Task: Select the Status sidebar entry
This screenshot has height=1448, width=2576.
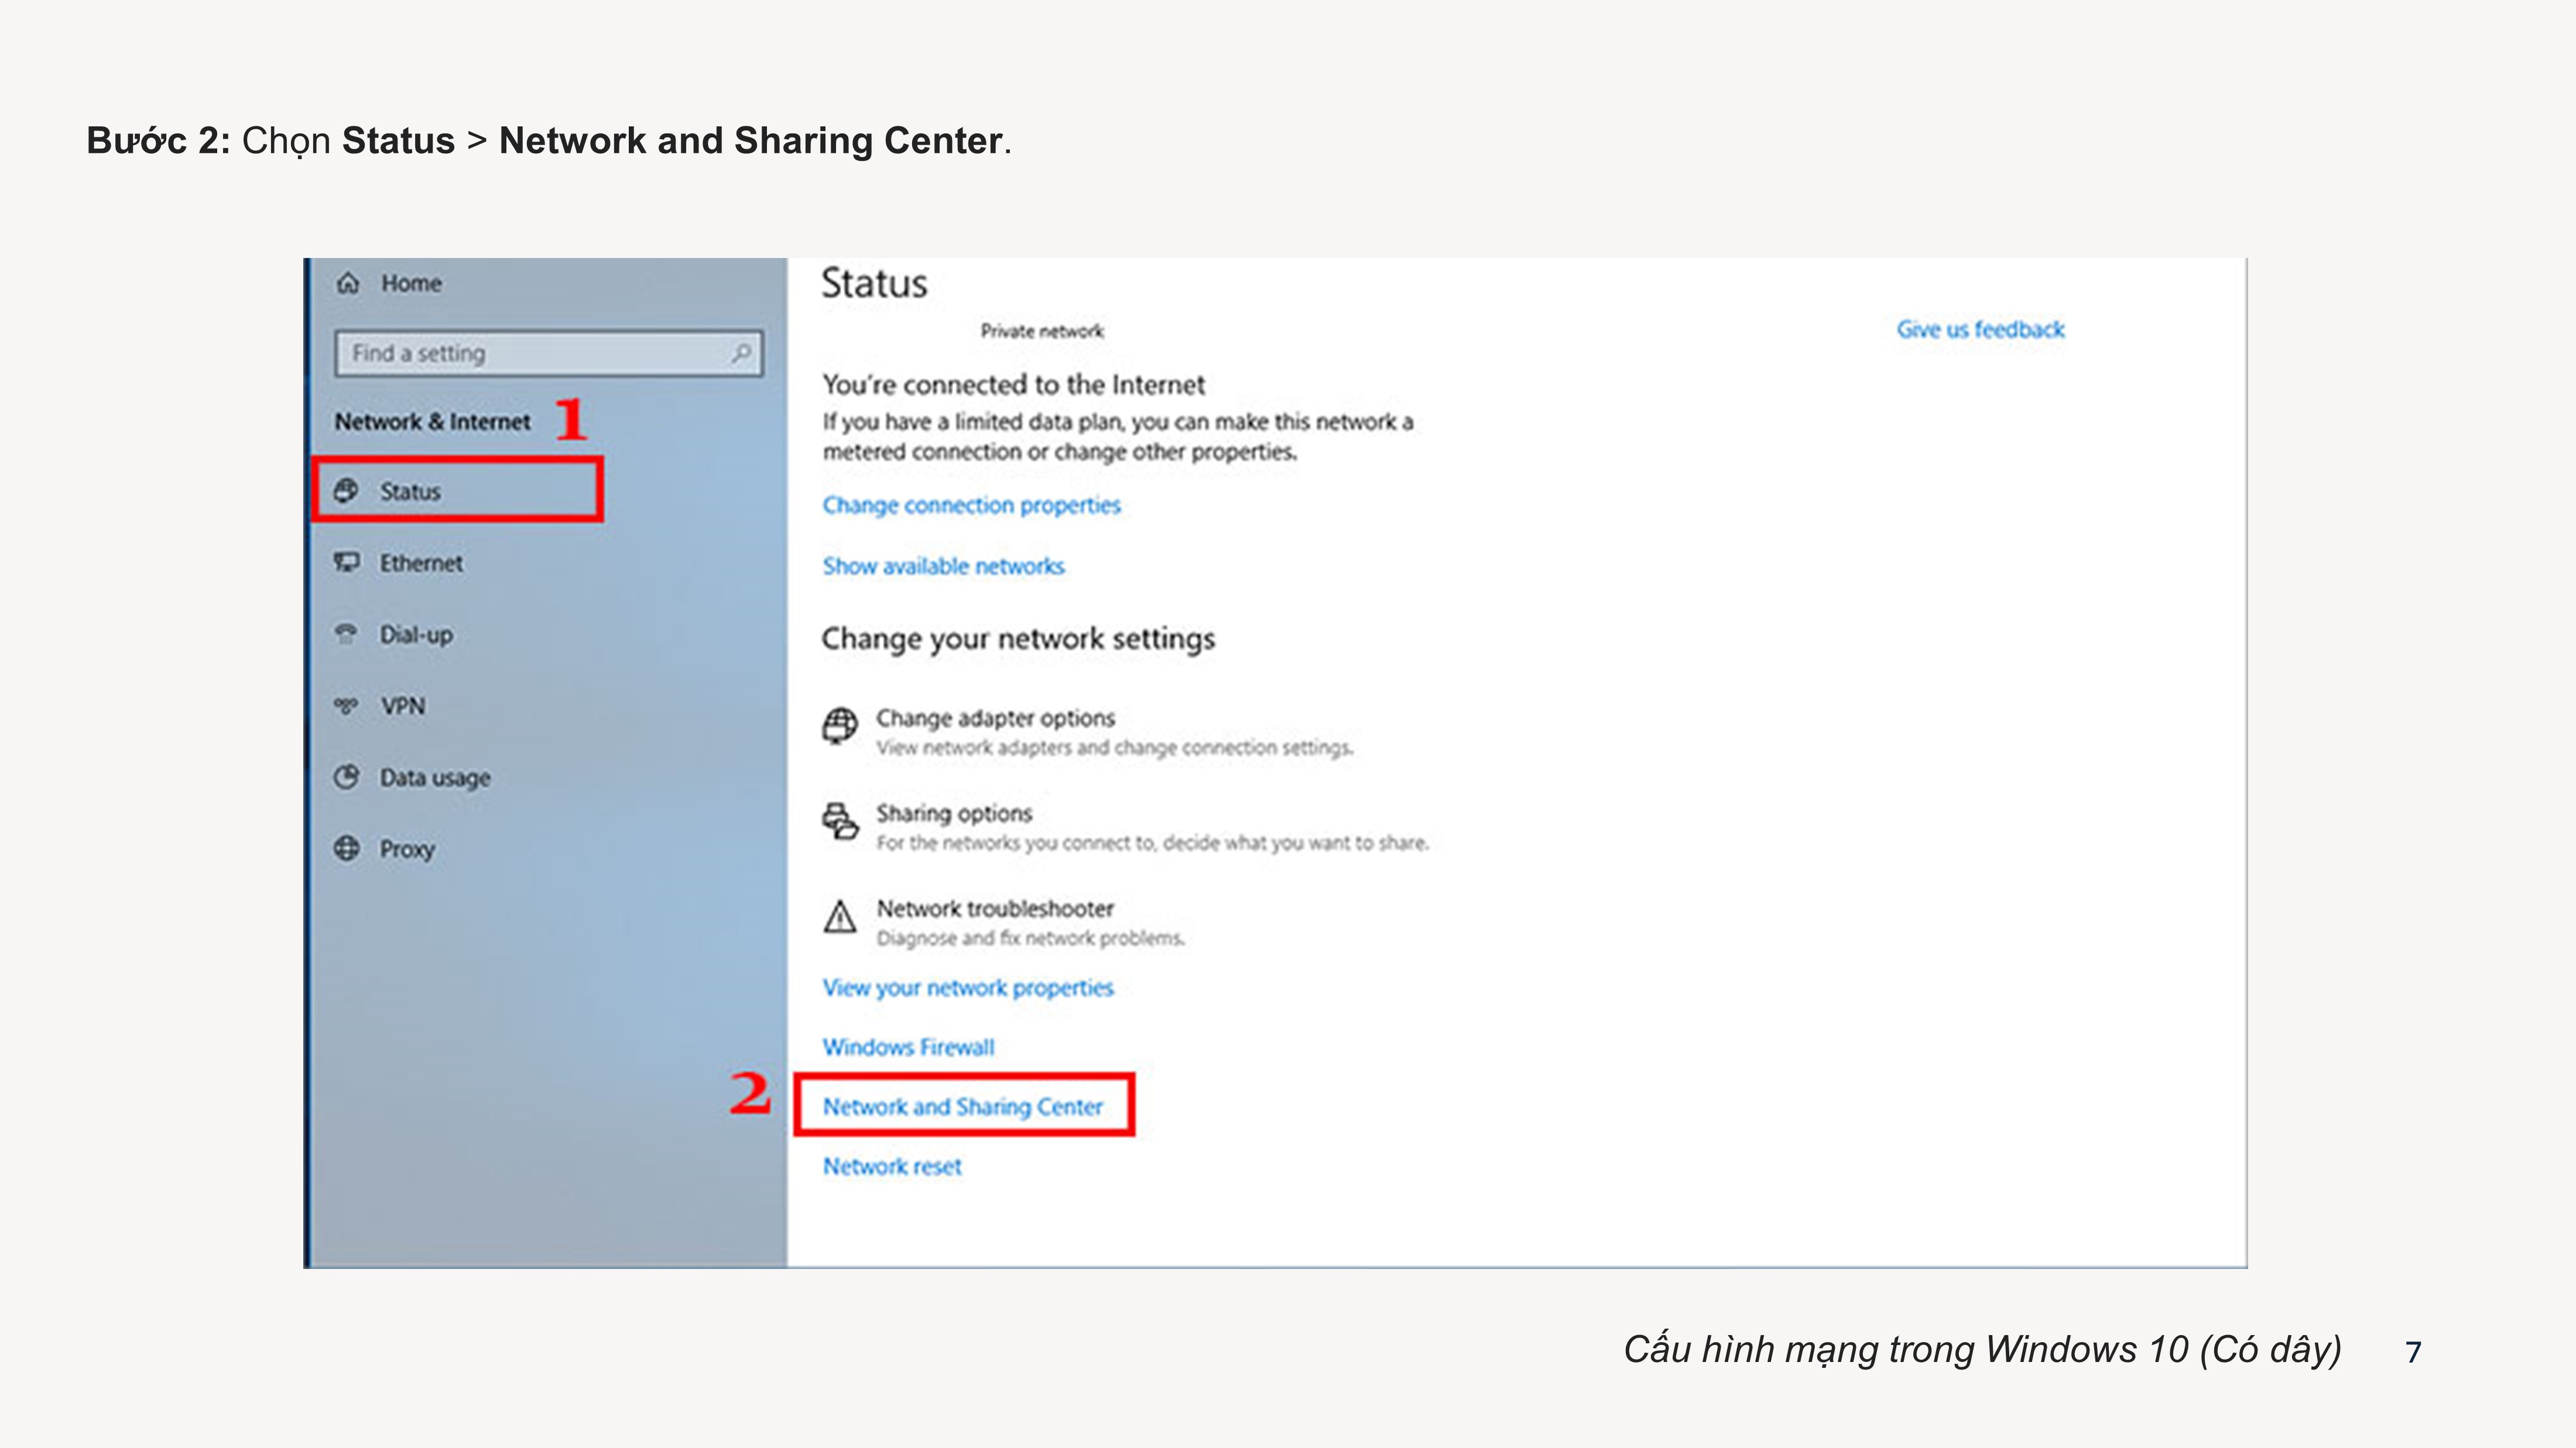Action: (457, 491)
